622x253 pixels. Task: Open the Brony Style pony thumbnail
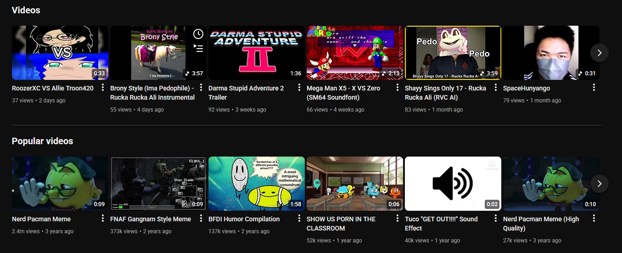[x=158, y=53]
